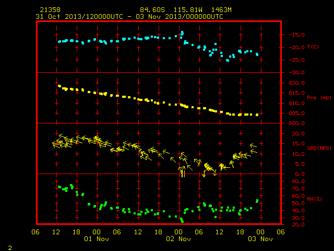Click the -15.0 temperature tick value
This screenshot has height=251, width=334.
[x=296, y=35]
